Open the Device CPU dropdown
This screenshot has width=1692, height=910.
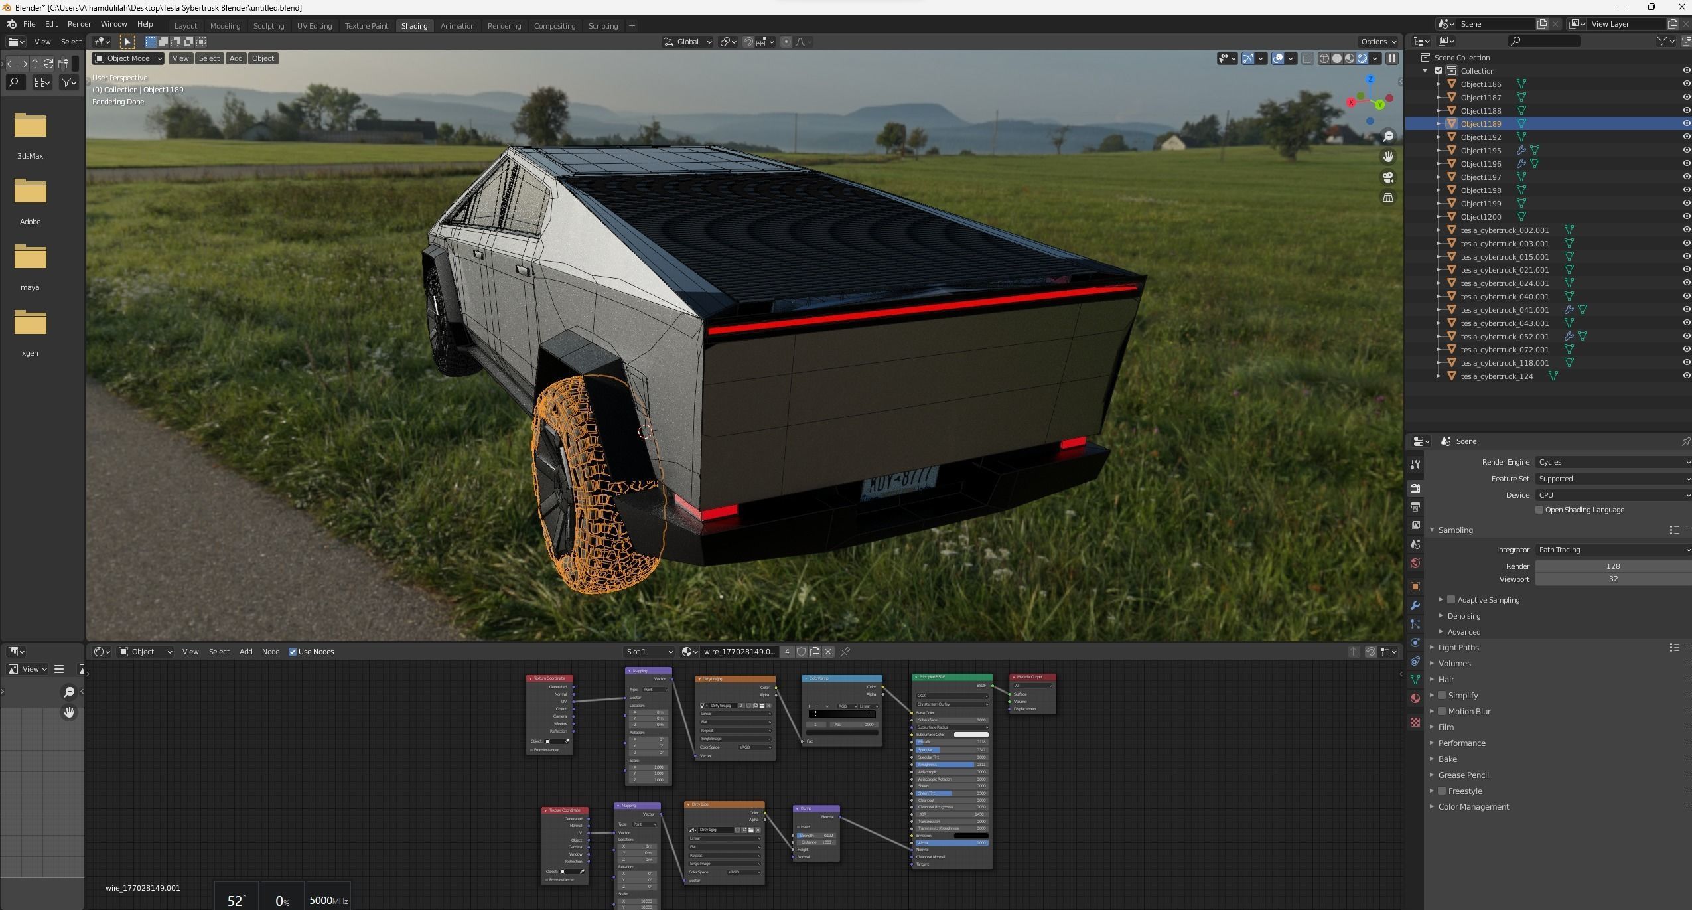point(1613,495)
